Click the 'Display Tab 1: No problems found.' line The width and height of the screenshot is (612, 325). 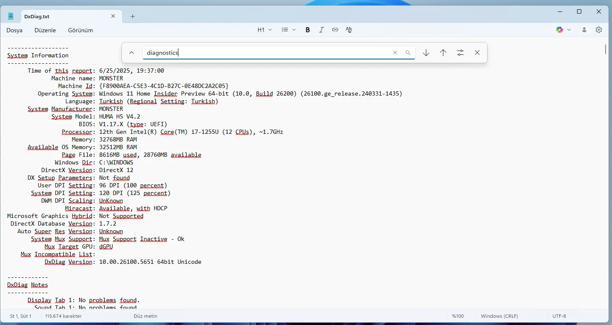pyautogui.click(x=84, y=300)
